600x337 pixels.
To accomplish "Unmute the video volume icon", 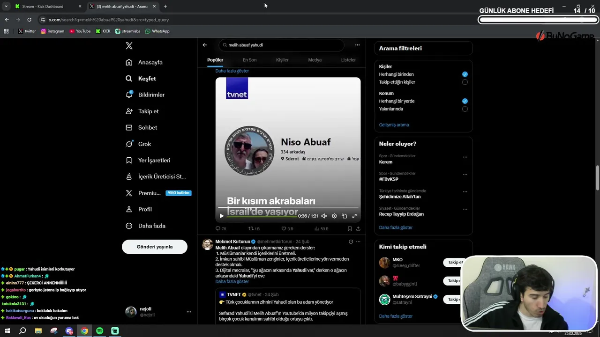I will click(x=324, y=216).
